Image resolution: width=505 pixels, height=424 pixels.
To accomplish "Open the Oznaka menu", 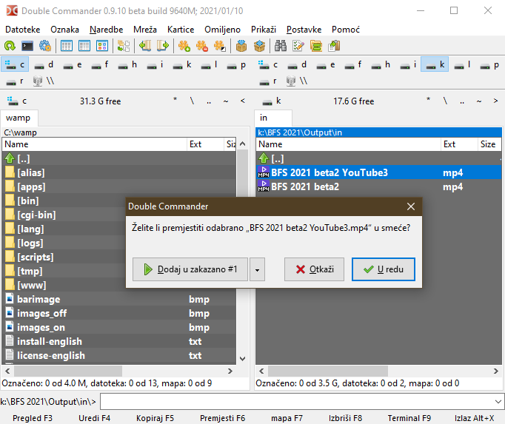I will click(x=64, y=30).
